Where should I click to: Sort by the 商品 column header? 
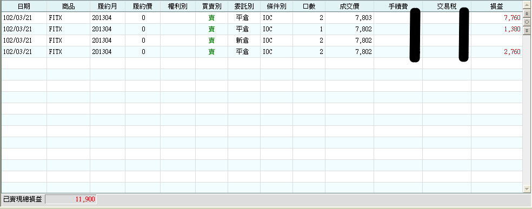[69, 6]
